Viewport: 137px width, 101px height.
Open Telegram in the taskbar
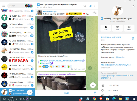[81, 99]
